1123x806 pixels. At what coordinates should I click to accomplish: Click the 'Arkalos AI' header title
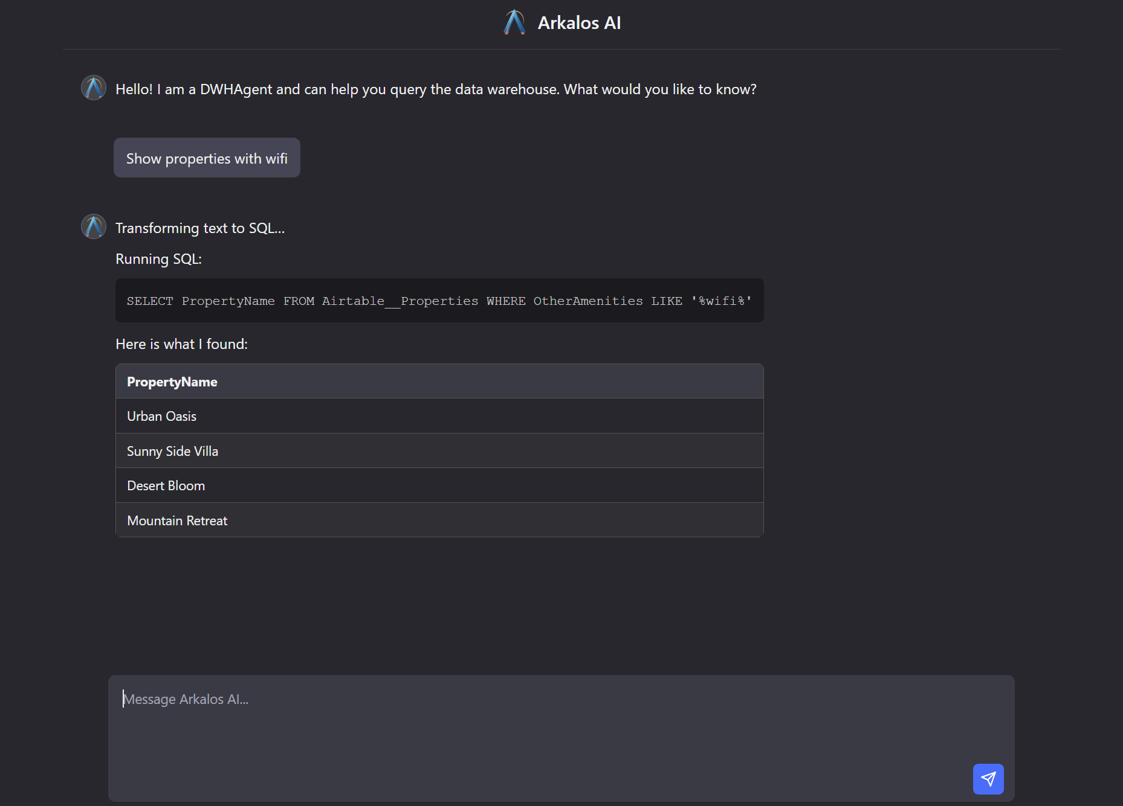point(579,23)
